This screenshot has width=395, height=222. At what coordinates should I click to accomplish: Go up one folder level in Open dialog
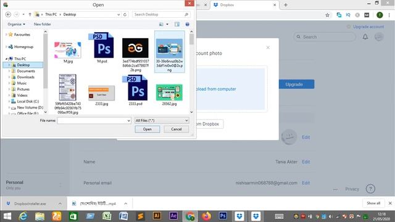point(30,15)
